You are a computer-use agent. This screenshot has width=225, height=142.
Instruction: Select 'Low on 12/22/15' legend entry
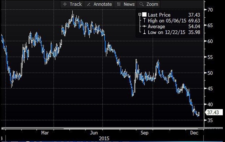[x=166, y=32]
